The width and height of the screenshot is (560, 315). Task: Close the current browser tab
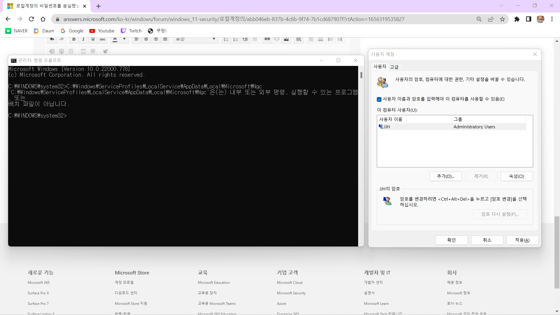pyautogui.click(x=85, y=6)
